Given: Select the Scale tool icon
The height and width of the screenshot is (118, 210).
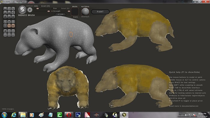Looking at the screenshot, I should point(13,9).
